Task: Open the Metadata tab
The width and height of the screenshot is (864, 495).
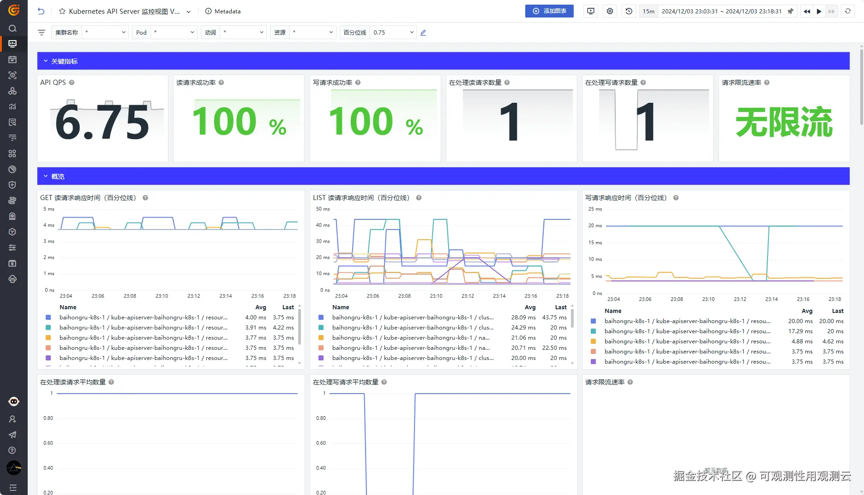Action: coord(223,11)
